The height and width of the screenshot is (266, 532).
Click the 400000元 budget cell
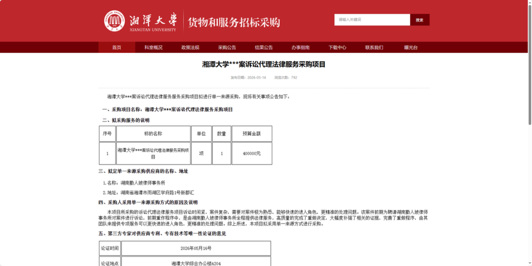(252, 153)
